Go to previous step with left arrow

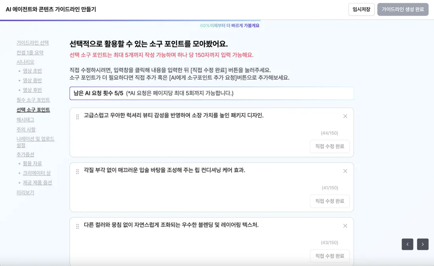point(408,244)
